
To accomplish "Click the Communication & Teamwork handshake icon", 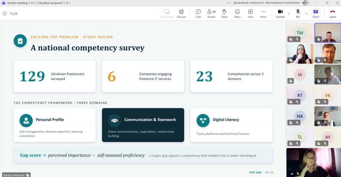I will [115, 121].
